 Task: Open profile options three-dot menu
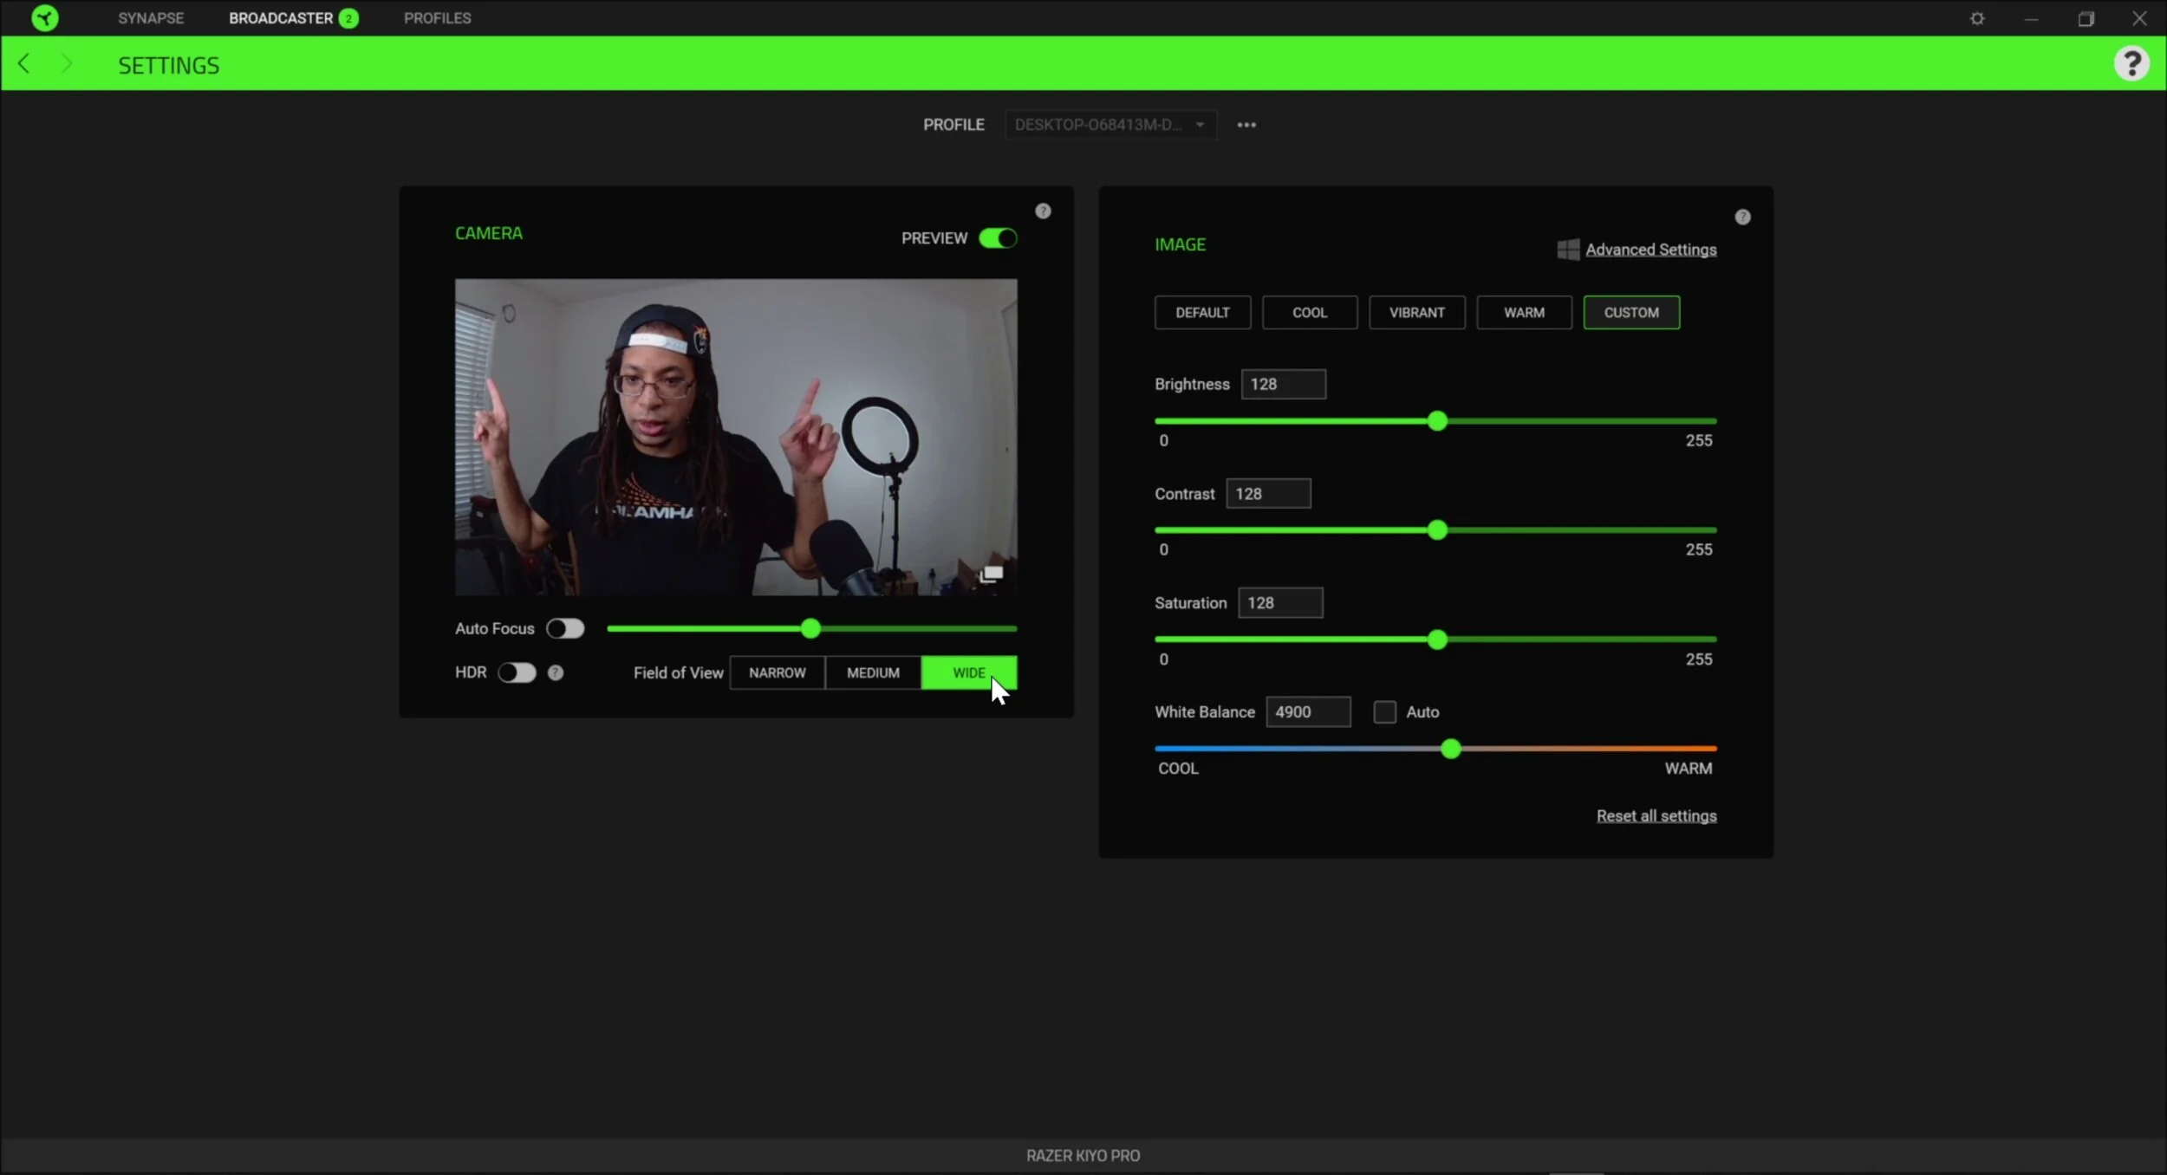(1246, 125)
